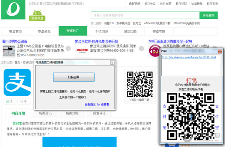
Task: Click the office printer ad thumbnail
Action: 9,51
